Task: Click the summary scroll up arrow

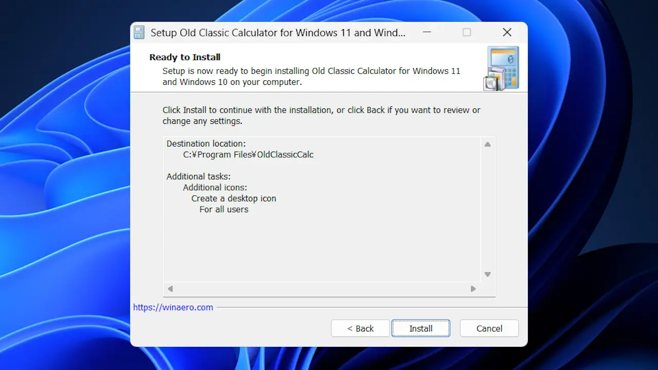Action: 487,144
